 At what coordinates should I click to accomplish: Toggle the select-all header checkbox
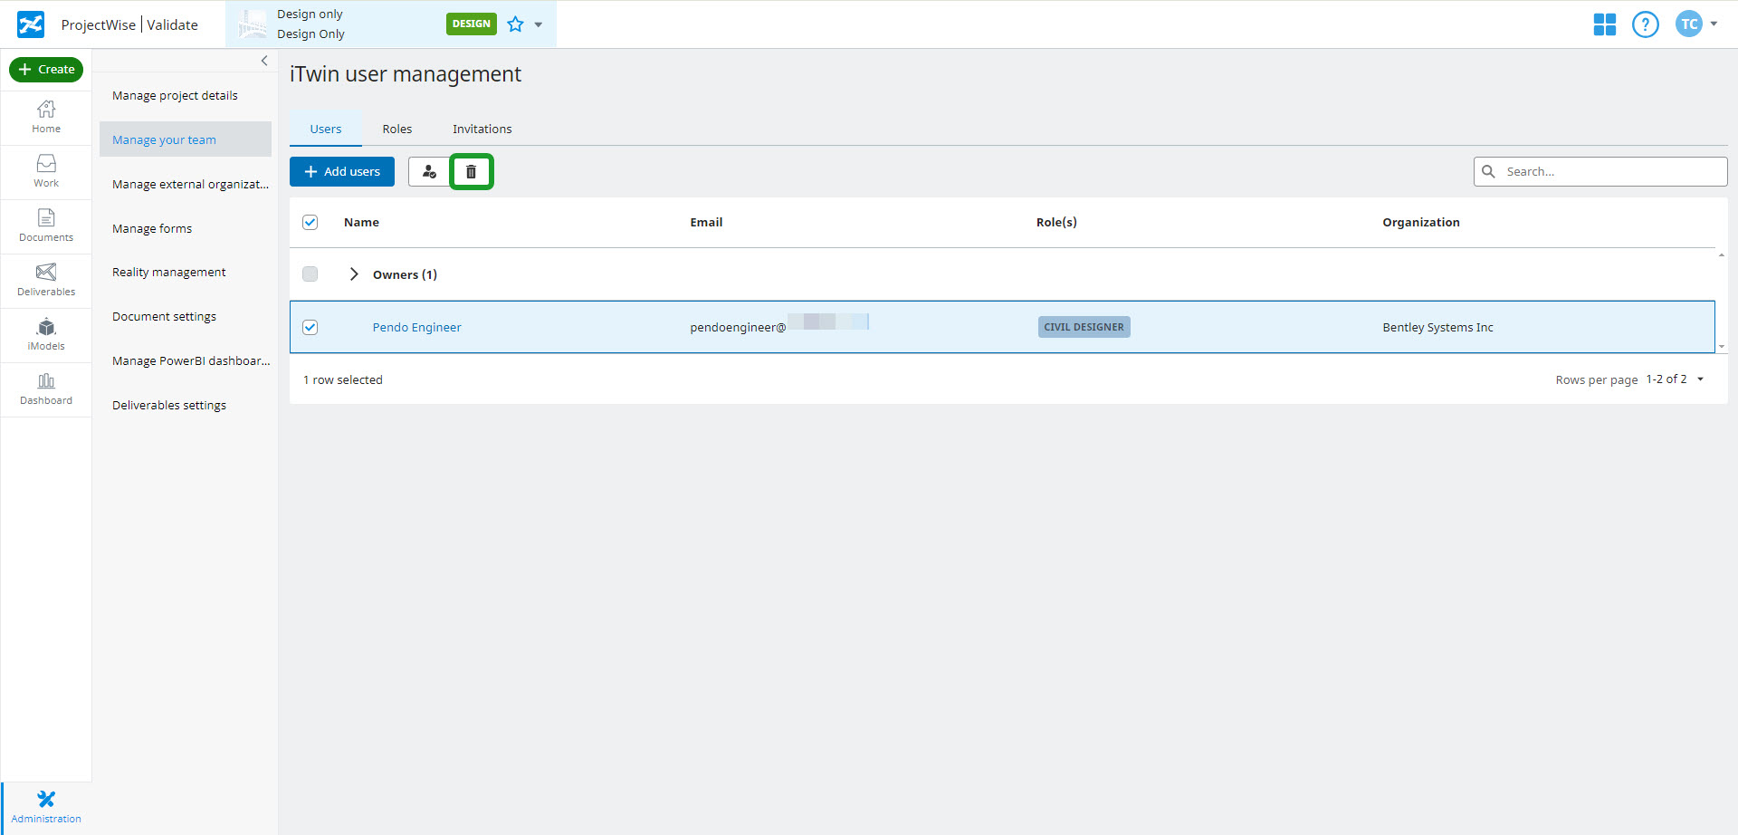310,222
